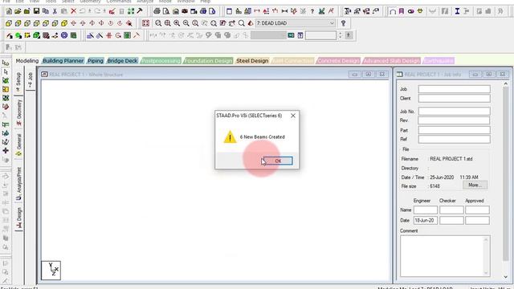Click the scroll-down arrow of Job Info panel
Screen dimensions: 514x289
click(x=505, y=277)
